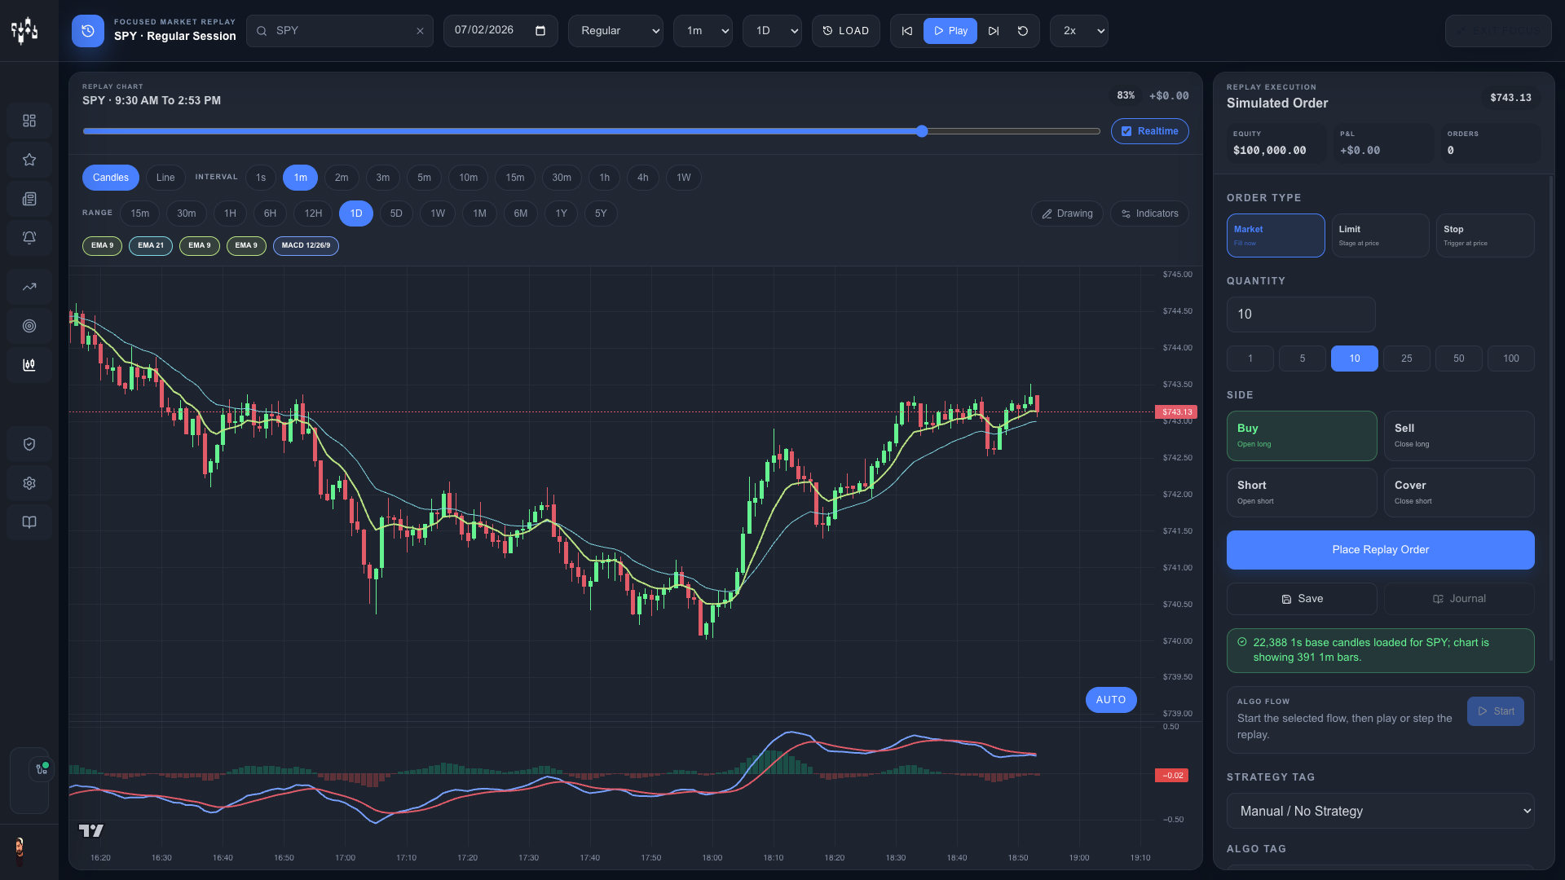The image size is (1565, 880).
Task: Open the Journal button
Action: click(x=1459, y=599)
